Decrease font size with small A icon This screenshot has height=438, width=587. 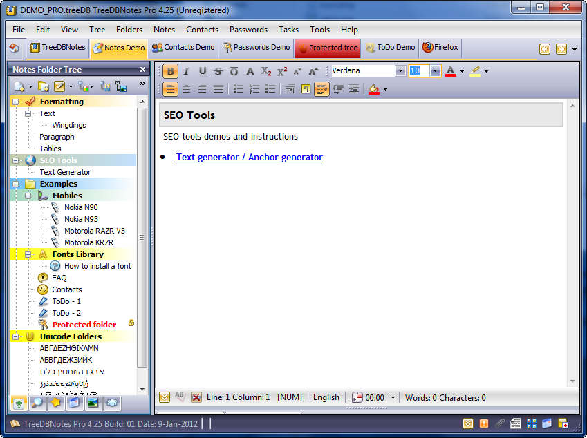point(297,71)
